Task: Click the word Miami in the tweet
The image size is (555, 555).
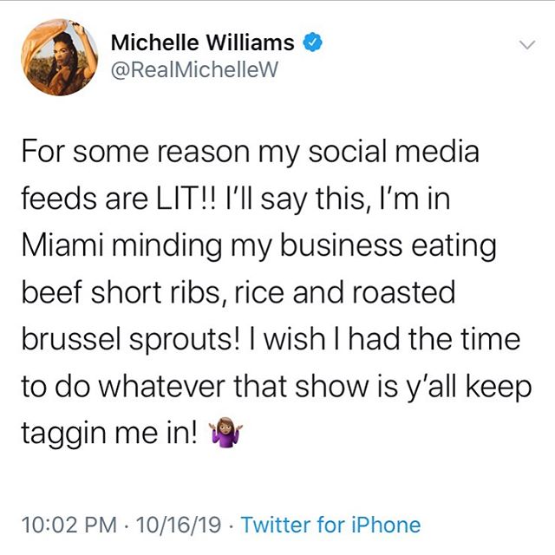Action: coord(62,245)
